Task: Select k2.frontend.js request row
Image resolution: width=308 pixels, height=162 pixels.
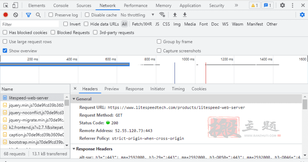Action: 32,127
